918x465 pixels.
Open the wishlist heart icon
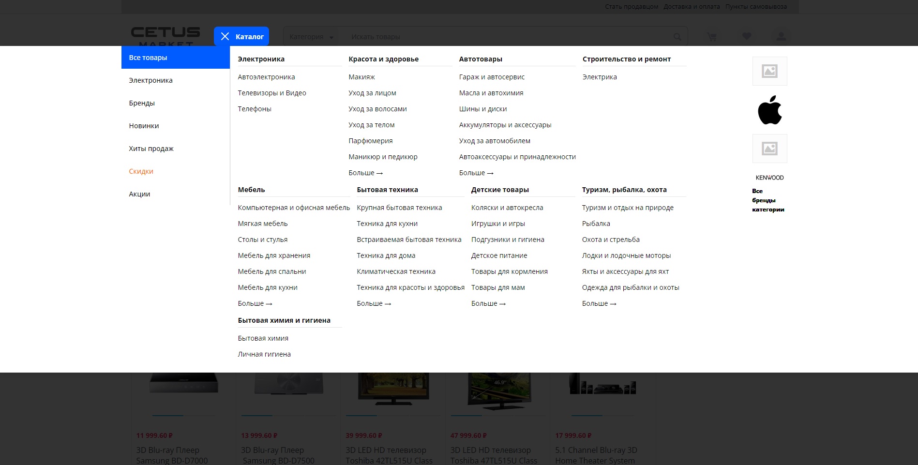[x=747, y=37]
